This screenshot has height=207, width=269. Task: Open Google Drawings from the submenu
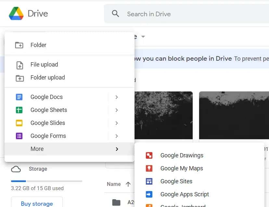coord(182,155)
